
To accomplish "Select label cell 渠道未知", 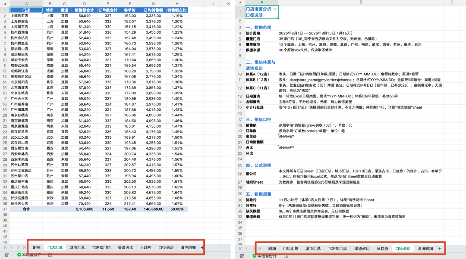I will click(x=261, y=217).
